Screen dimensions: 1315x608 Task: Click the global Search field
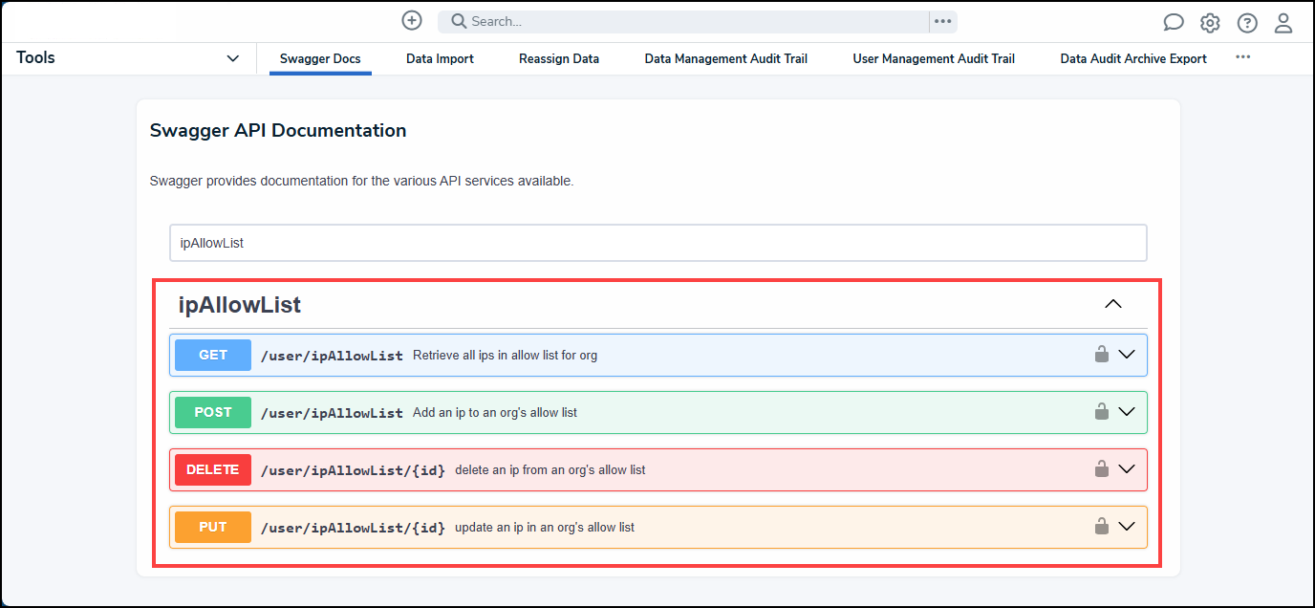coord(683,21)
